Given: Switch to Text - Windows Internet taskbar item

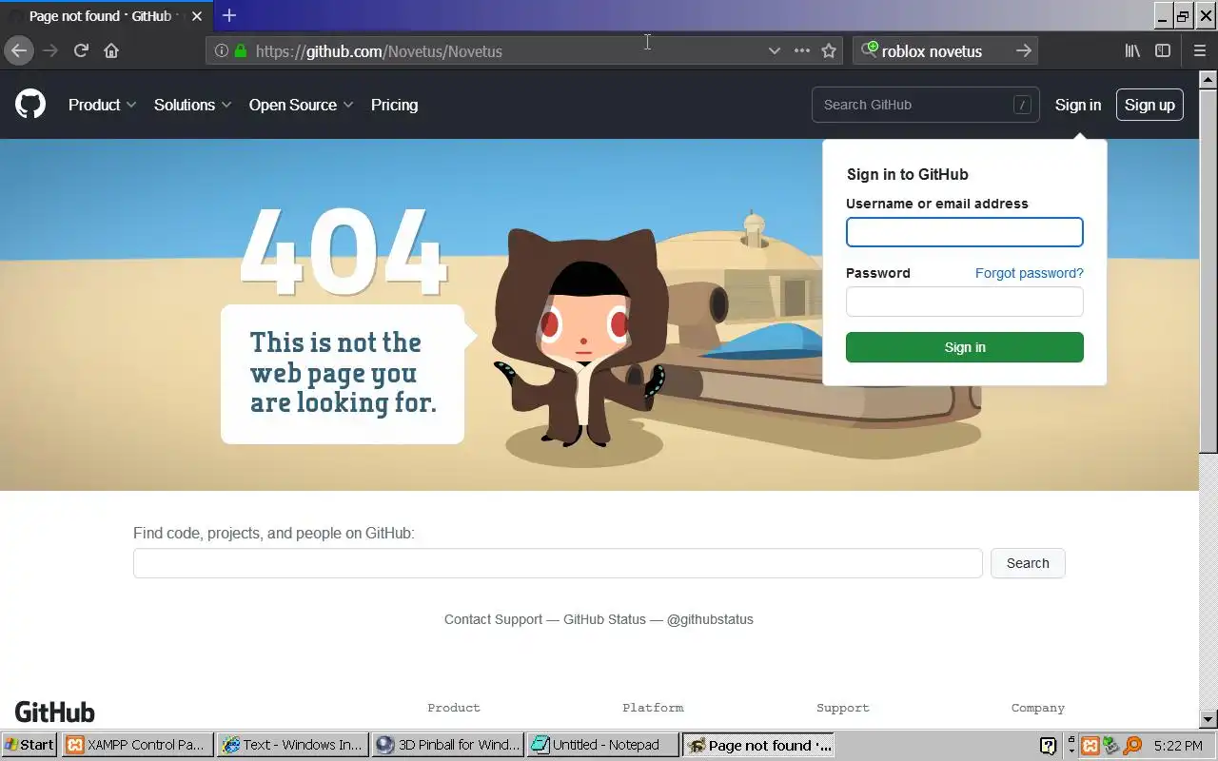Looking at the screenshot, I should [292, 745].
